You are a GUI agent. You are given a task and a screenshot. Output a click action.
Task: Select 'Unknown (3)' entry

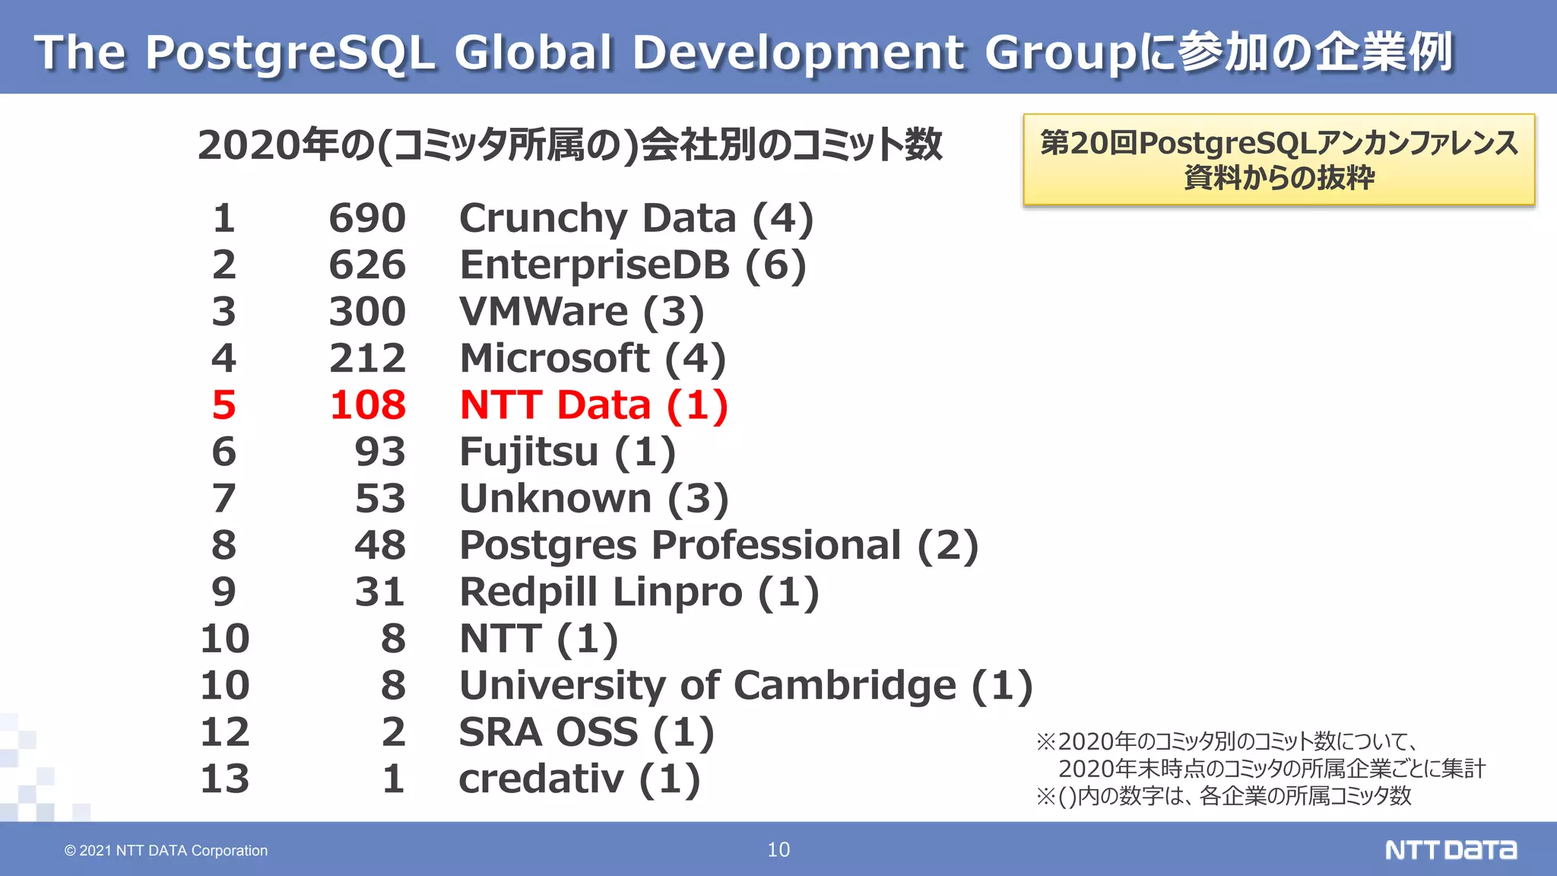594,499
